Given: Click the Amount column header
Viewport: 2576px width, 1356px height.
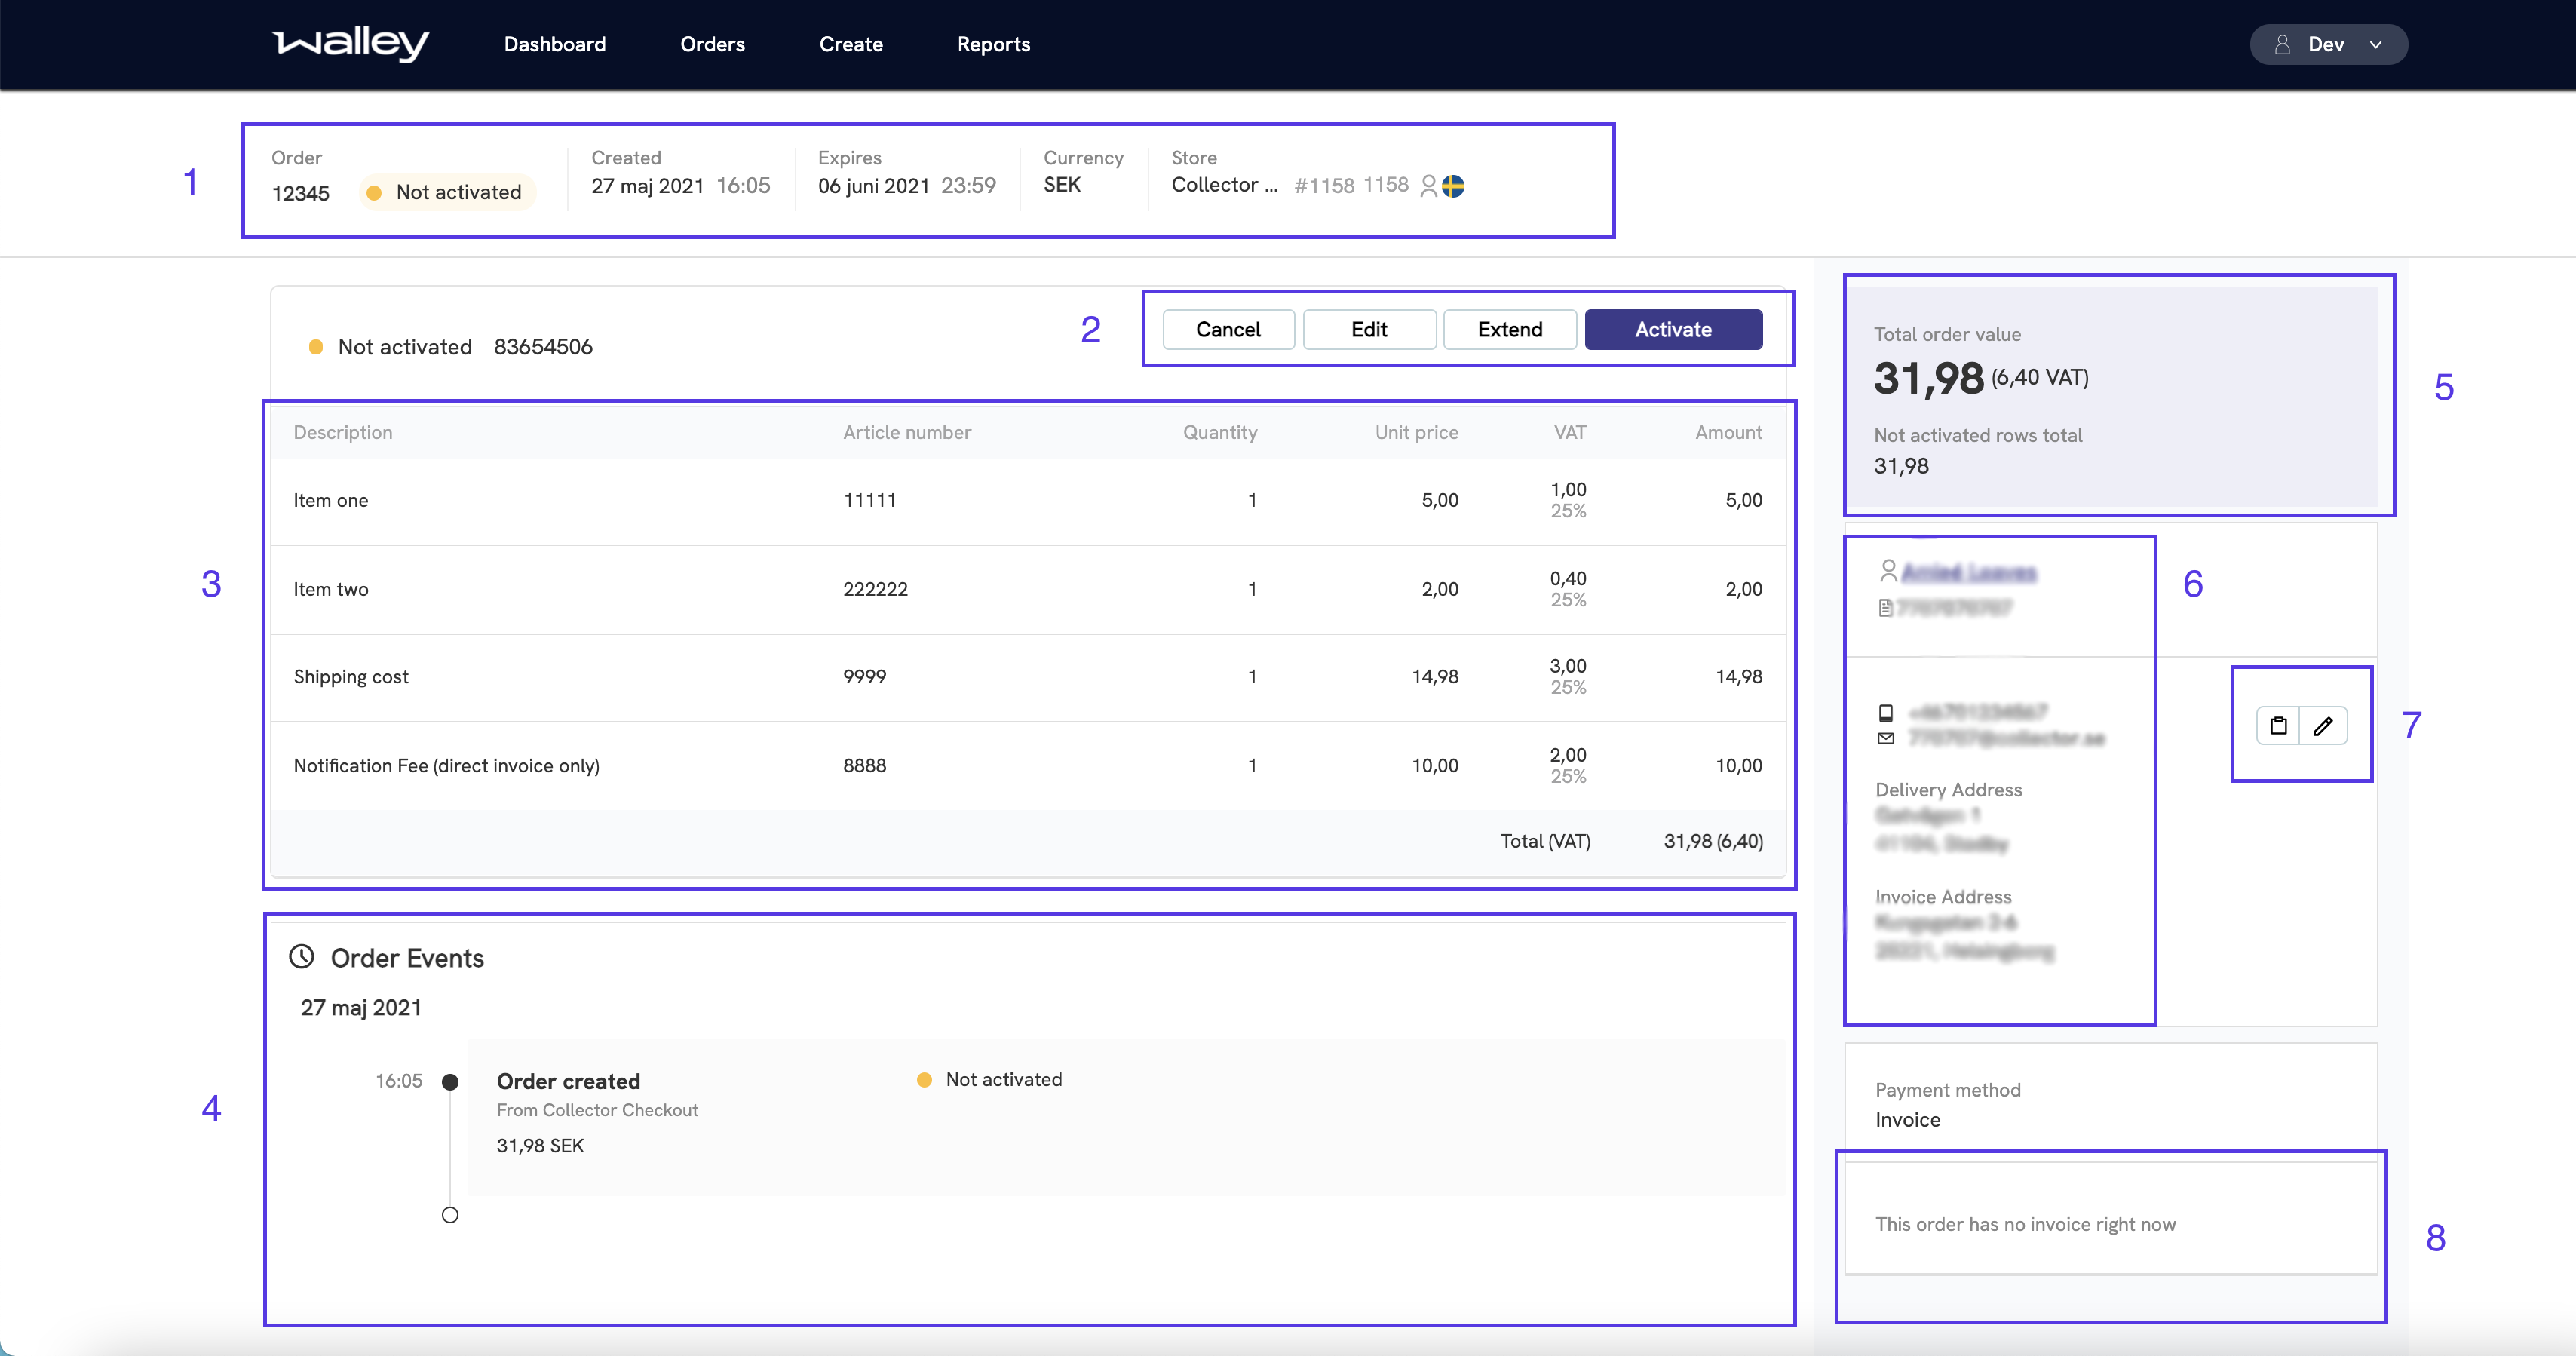Looking at the screenshot, I should click(x=1728, y=432).
